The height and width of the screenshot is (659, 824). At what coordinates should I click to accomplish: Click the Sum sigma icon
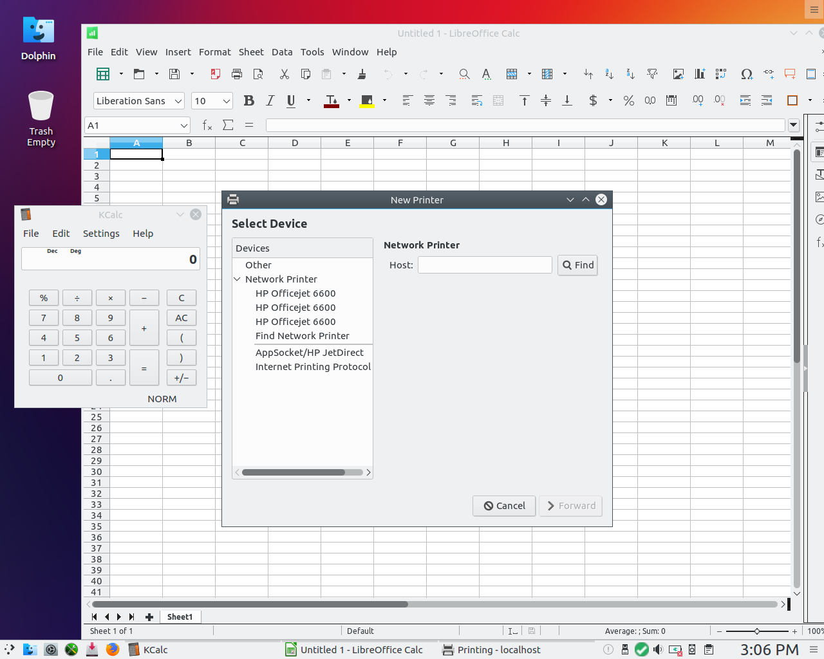click(x=228, y=125)
